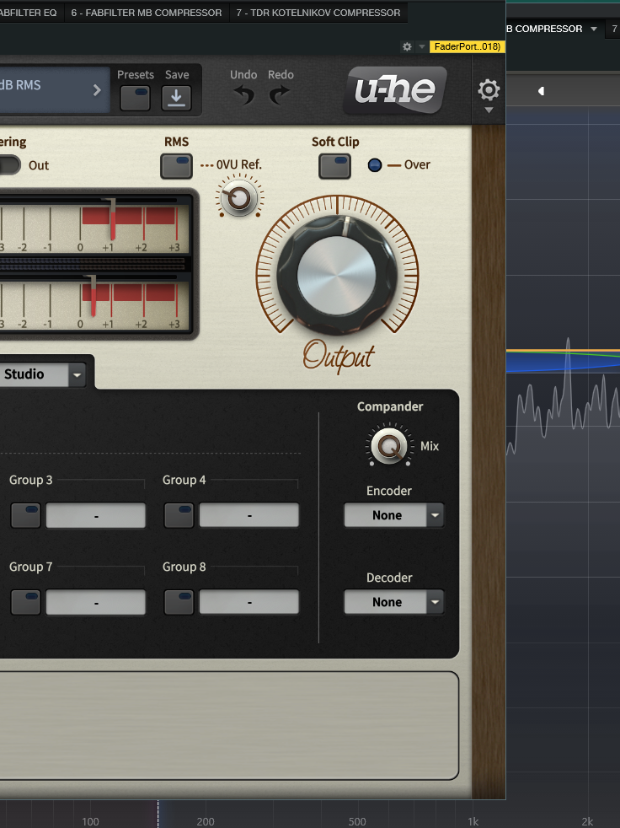Switch to 7 - TDR Kotelnikov Compressor tab
Screen dimensions: 620x828
(318, 13)
